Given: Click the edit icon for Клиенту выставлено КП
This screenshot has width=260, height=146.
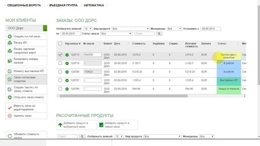Looking at the screenshot, I should pyautogui.click(x=10, y=71).
